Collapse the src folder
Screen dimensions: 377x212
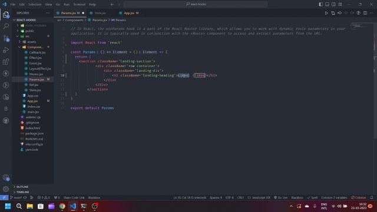[33, 37]
